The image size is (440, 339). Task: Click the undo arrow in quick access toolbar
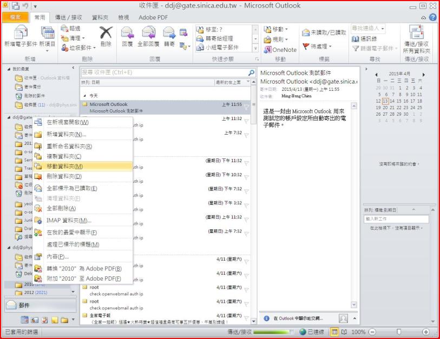[25, 5]
